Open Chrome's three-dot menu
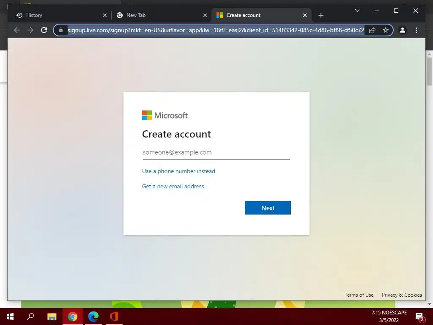Image resolution: width=433 pixels, height=325 pixels. pos(416,30)
